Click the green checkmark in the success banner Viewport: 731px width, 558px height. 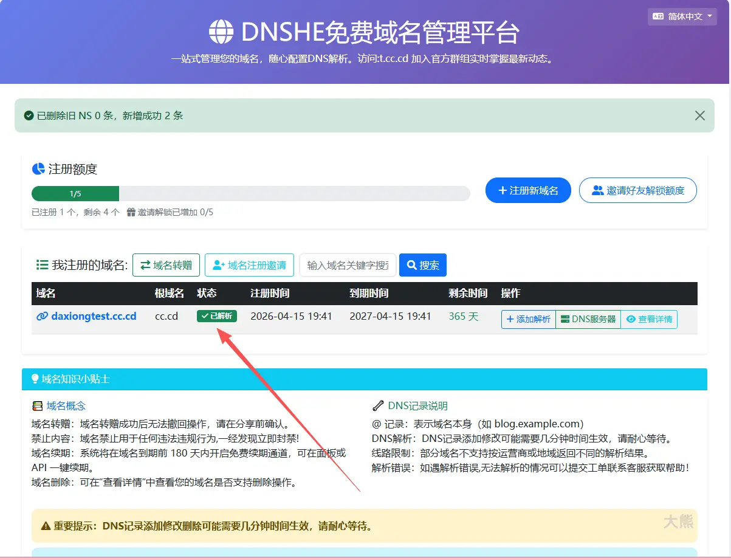pos(30,115)
